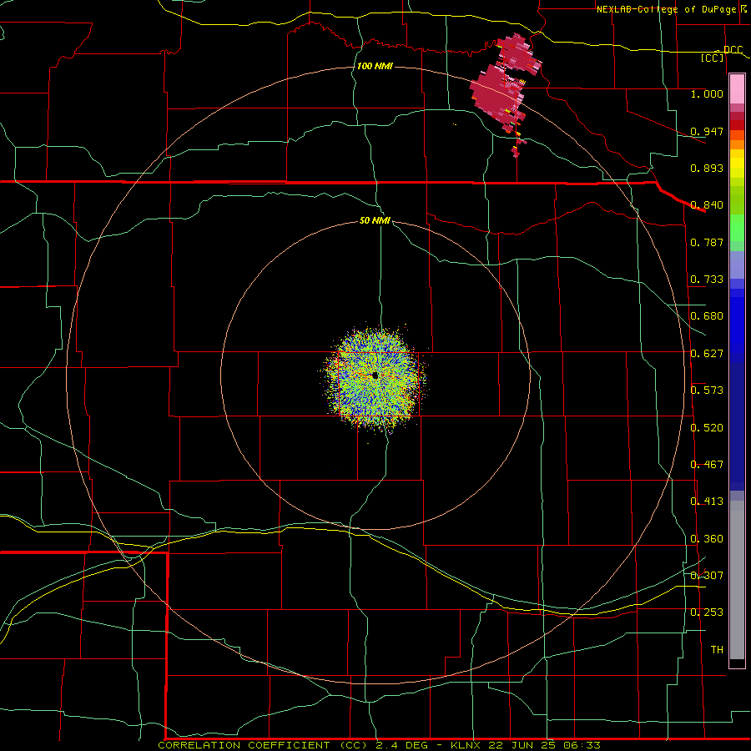Select the 1.000 value on the color scale
The height and width of the screenshot is (751, 751).
pos(707,93)
